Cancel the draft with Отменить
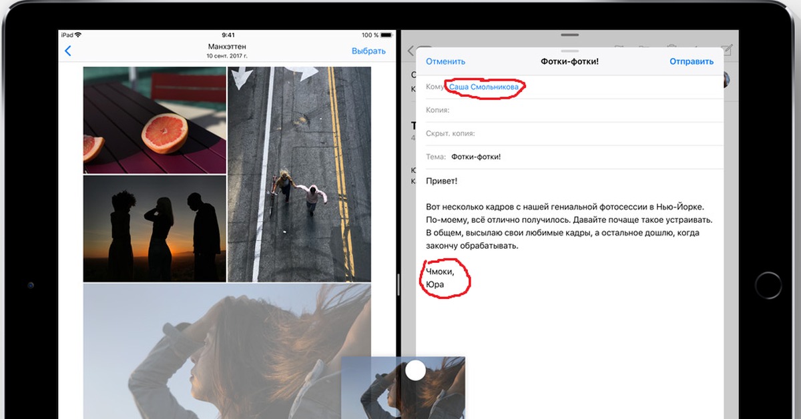801x419 pixels. [x=445, y=61]
